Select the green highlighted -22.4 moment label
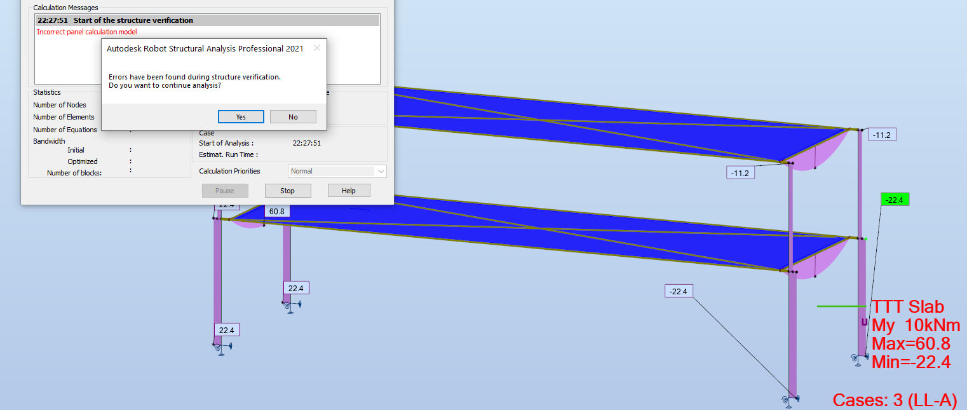The image size is (967, 410). click(x=895, y=200)
